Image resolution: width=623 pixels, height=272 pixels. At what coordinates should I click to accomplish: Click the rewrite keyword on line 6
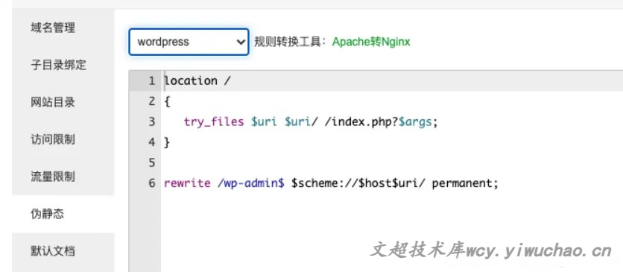(187, 183)
